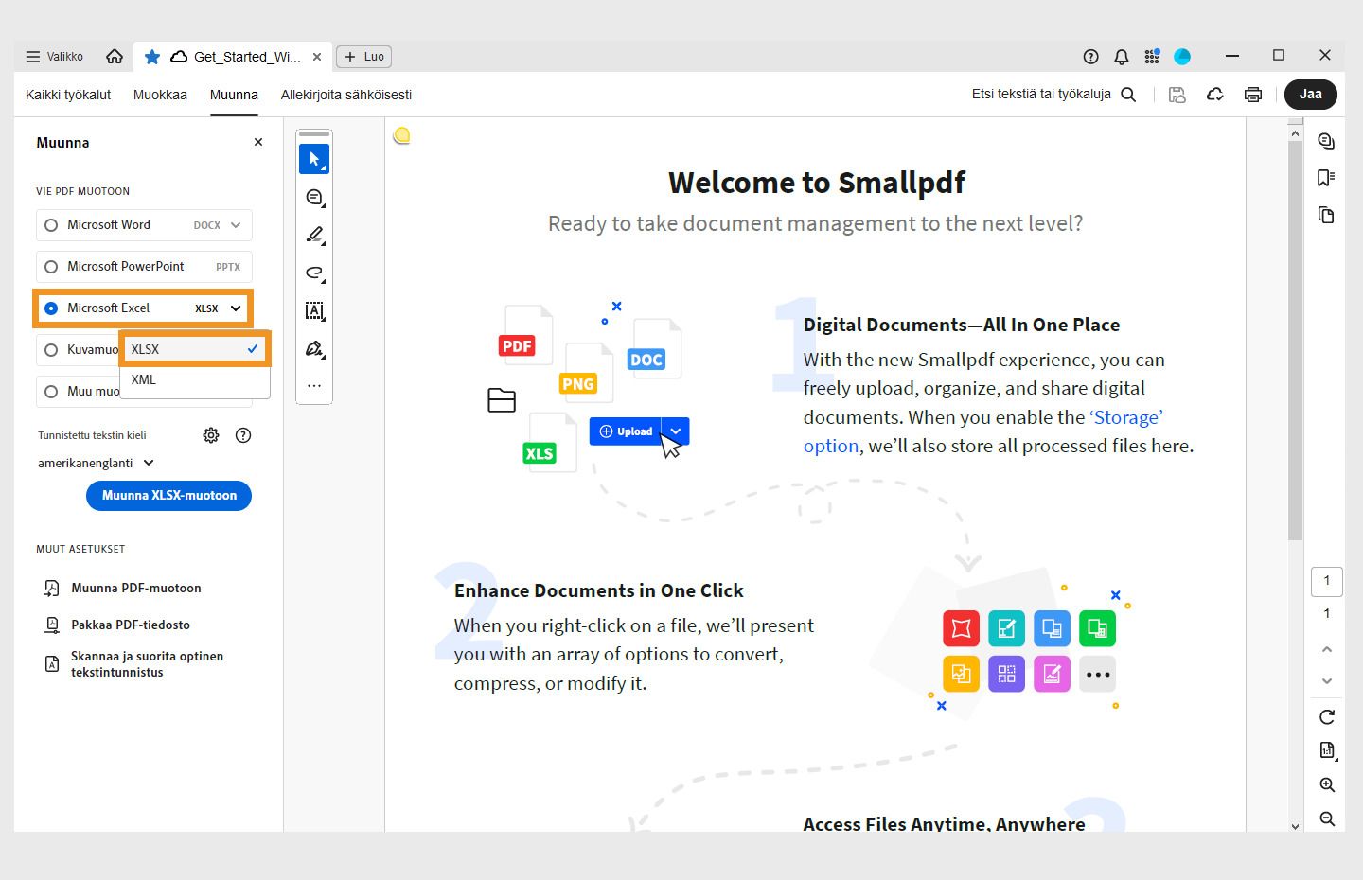Click the current page number box

click(x=1327, y=581)
